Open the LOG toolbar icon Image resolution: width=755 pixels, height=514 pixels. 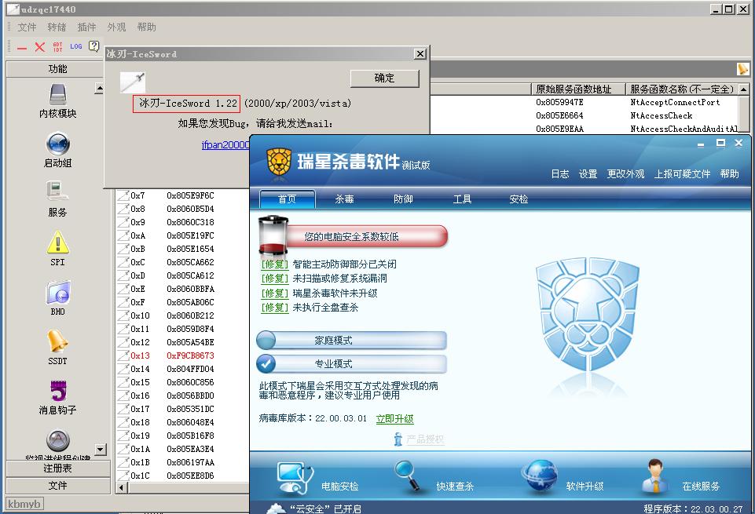pyautogui.click(x=76, y=46)
